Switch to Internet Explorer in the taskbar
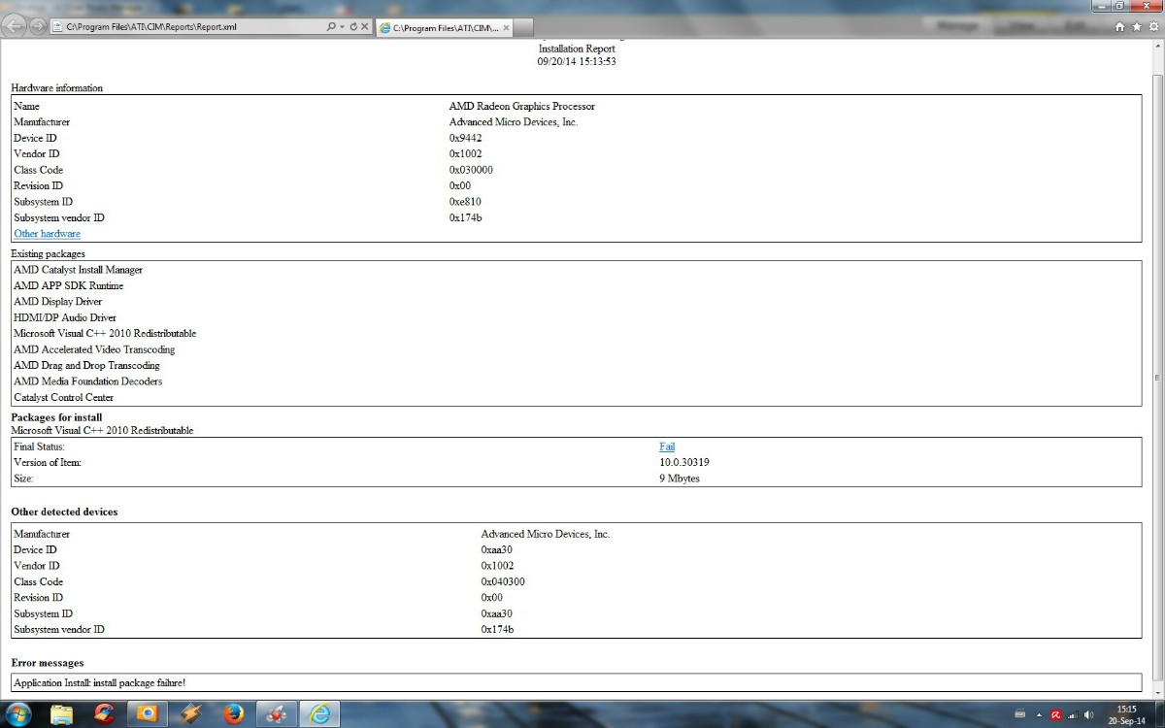The image size is (1165, 728). click(x=318, y=714)
